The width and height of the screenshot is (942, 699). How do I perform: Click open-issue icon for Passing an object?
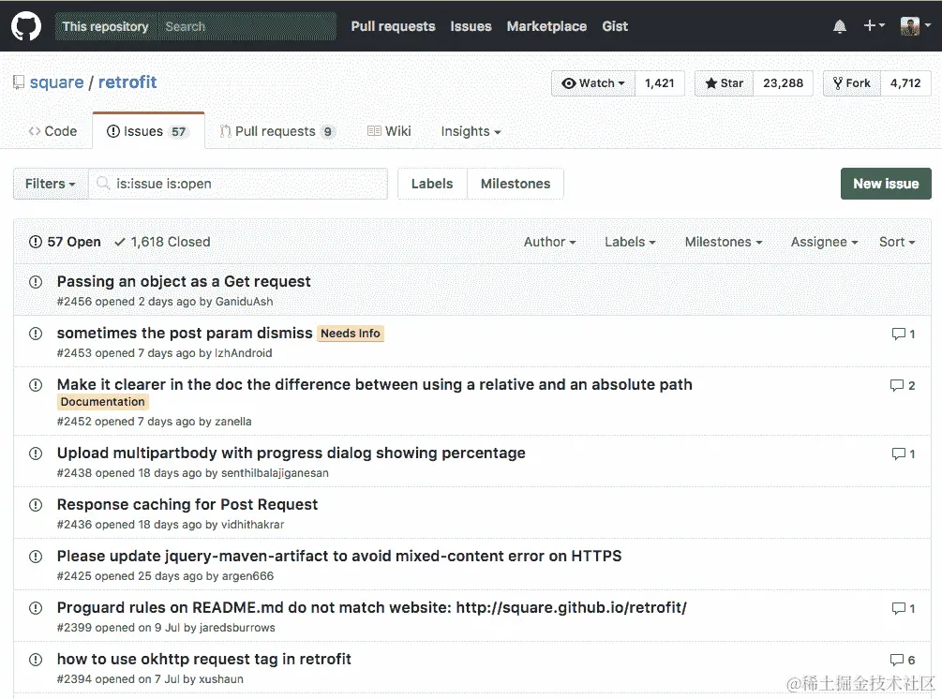pos(36,282)
